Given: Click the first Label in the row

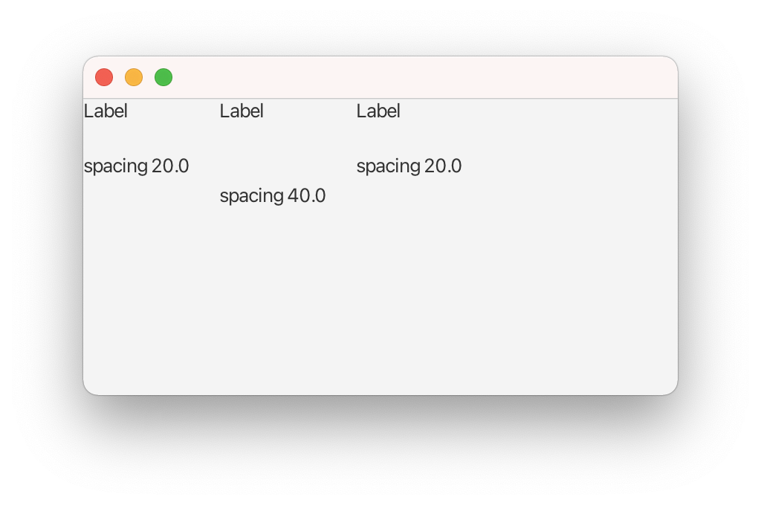Looking at the screenshot, I should 106,111.
